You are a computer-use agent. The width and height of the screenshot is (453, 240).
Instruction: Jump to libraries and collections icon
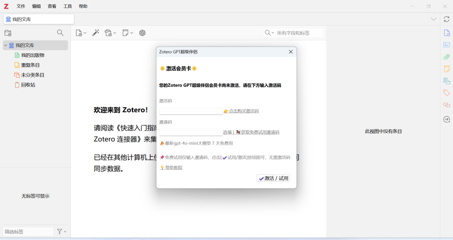[447, 81]
